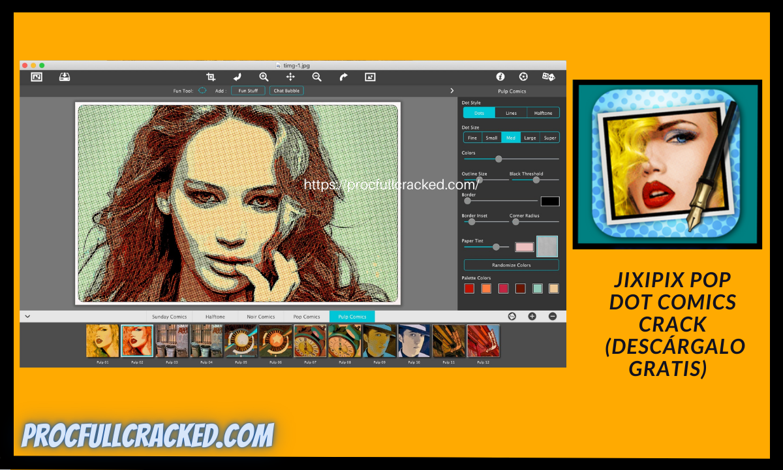Select the Pulp 01 preset thumbnail

point(102,341)
